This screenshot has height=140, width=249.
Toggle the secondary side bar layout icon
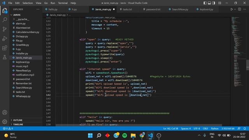pos(214,3)
